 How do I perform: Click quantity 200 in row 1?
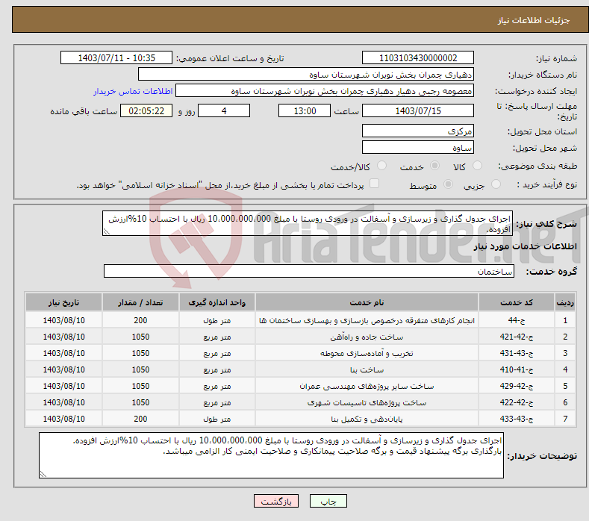(140, 320)
